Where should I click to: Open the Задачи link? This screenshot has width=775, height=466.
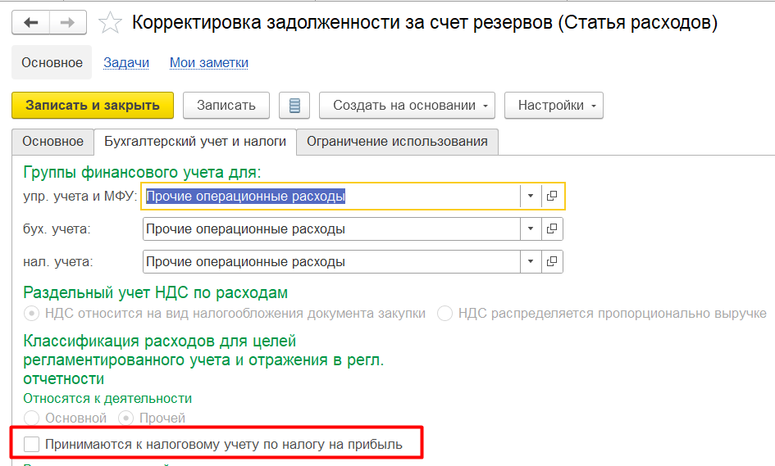(126, 63)
